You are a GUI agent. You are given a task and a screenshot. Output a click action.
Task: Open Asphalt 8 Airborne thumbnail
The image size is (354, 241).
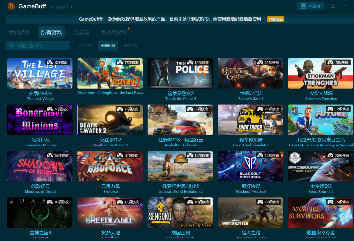click(180, 120)
